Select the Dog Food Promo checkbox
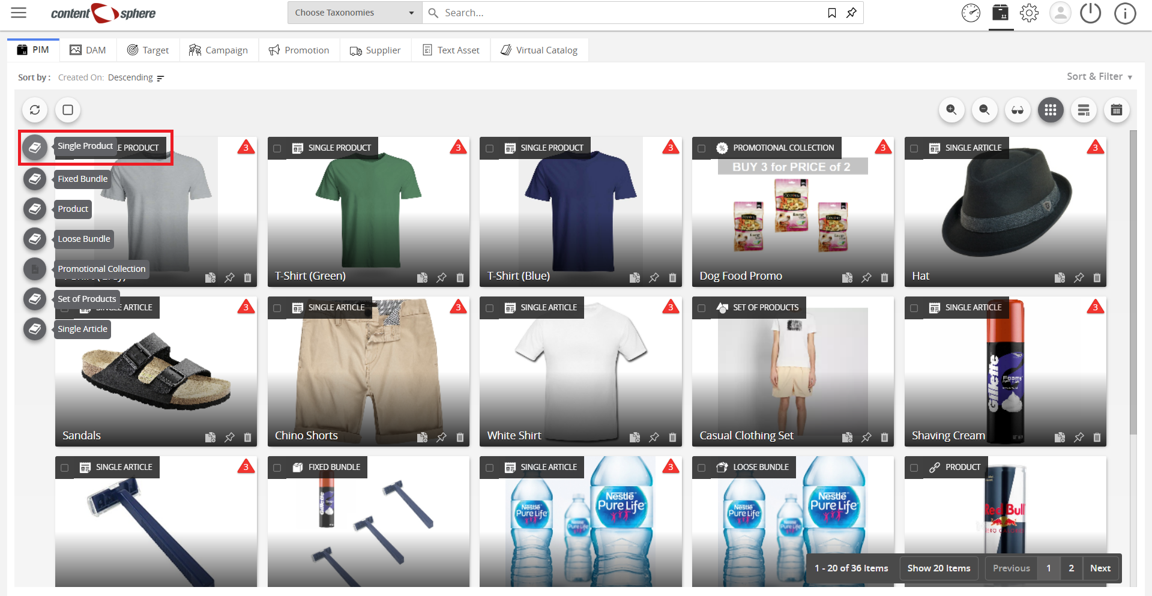 click(x=702, y=148)
